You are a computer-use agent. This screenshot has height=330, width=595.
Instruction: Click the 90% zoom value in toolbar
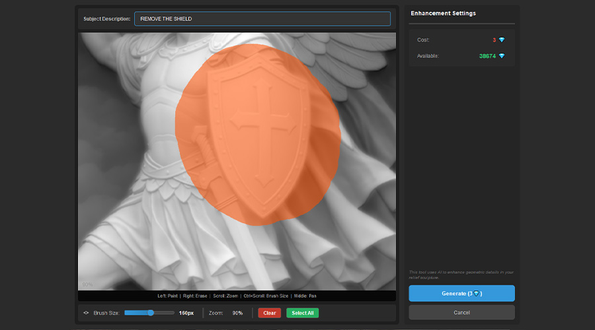[x=237, y=313]
